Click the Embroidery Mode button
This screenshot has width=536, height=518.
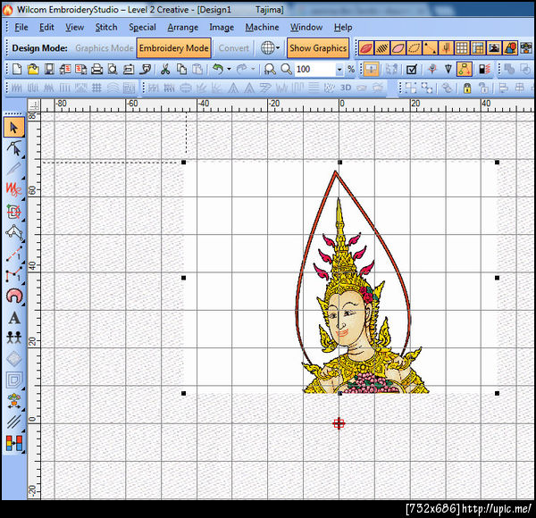pos(173,48)
